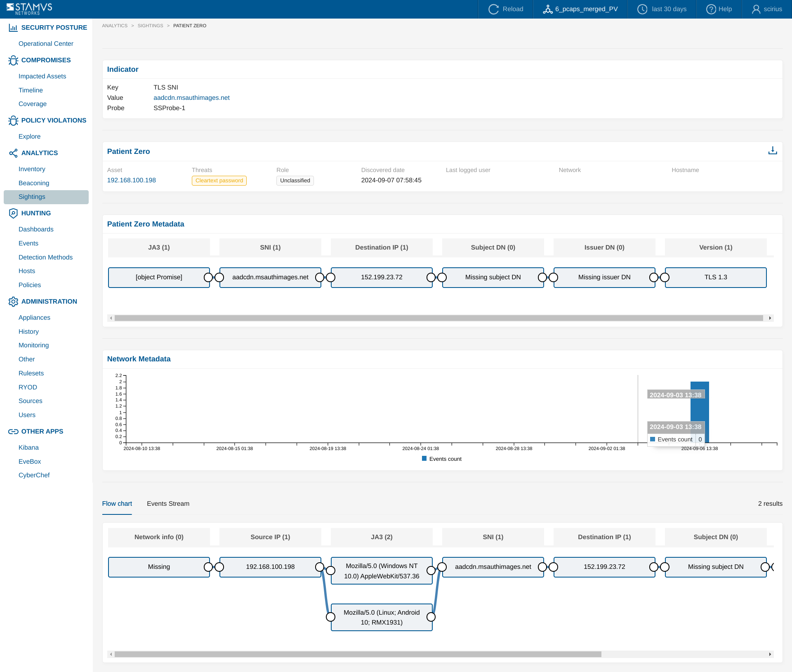
Task: Click the Android RMX1931 JA3 flow node
Action: 382,618
